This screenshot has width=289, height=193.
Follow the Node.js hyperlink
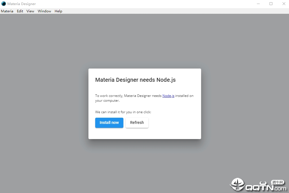pyautogui.click(x=168, y=96)
